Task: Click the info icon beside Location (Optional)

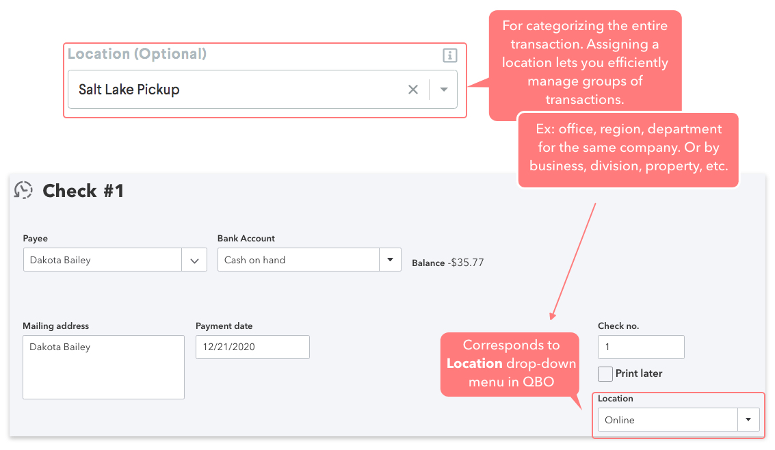Action: point(449,55)
